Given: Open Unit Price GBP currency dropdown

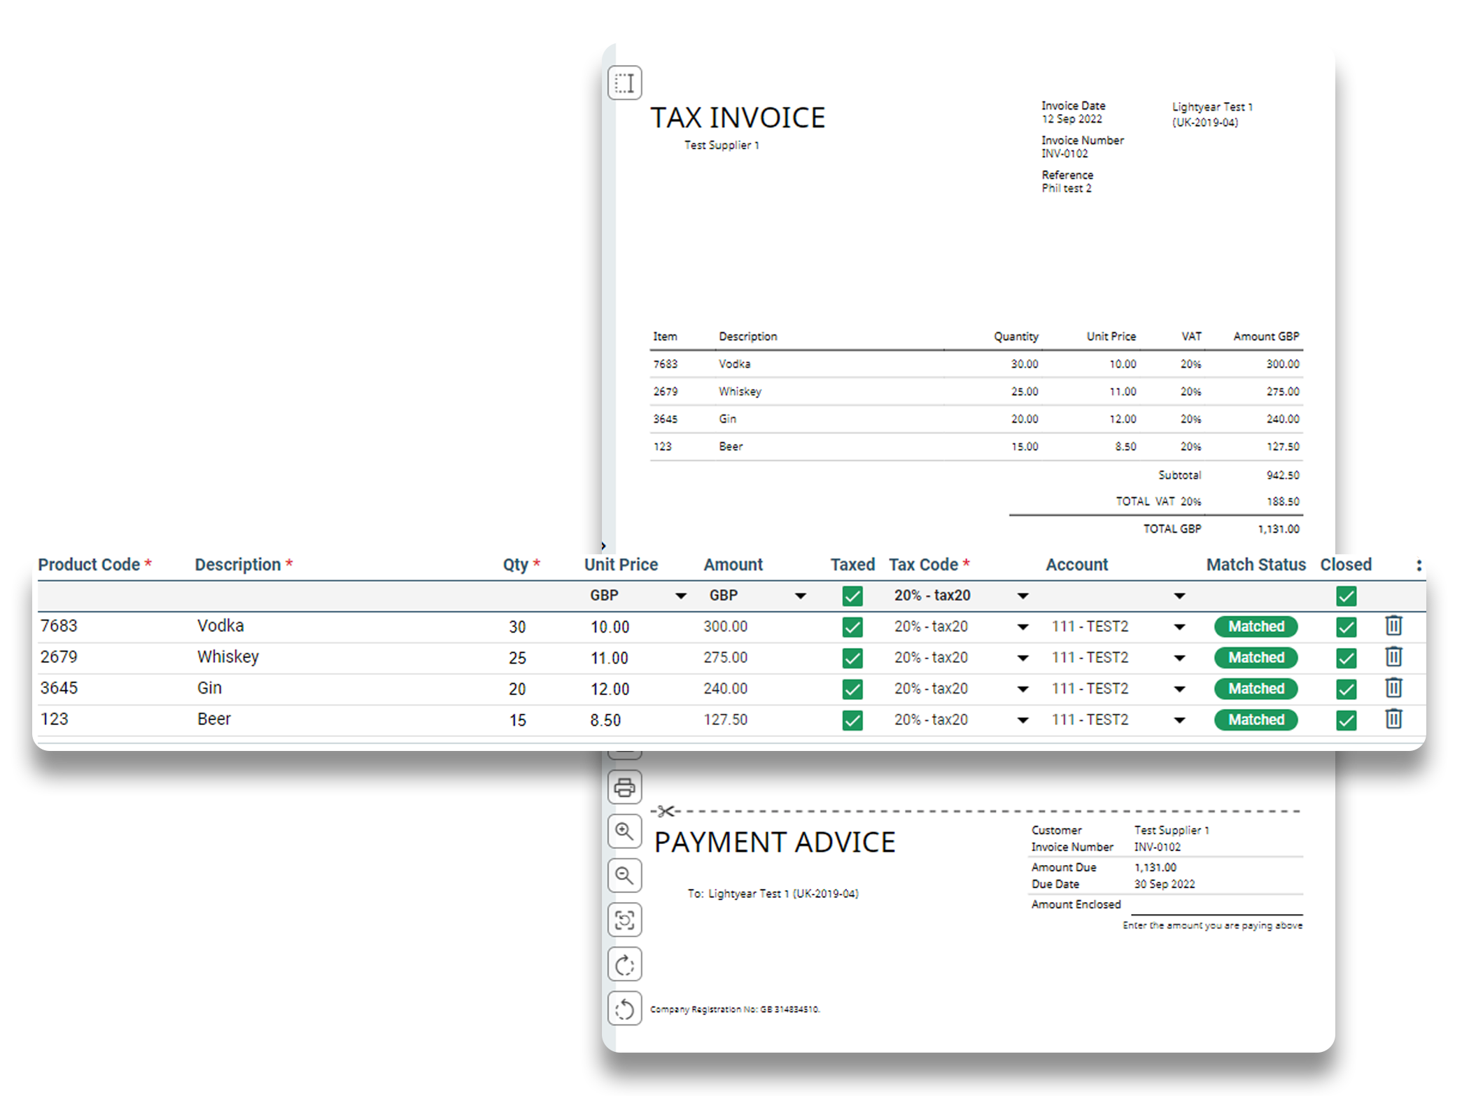Looking at the screenshot, I should [x=680, y=596].
